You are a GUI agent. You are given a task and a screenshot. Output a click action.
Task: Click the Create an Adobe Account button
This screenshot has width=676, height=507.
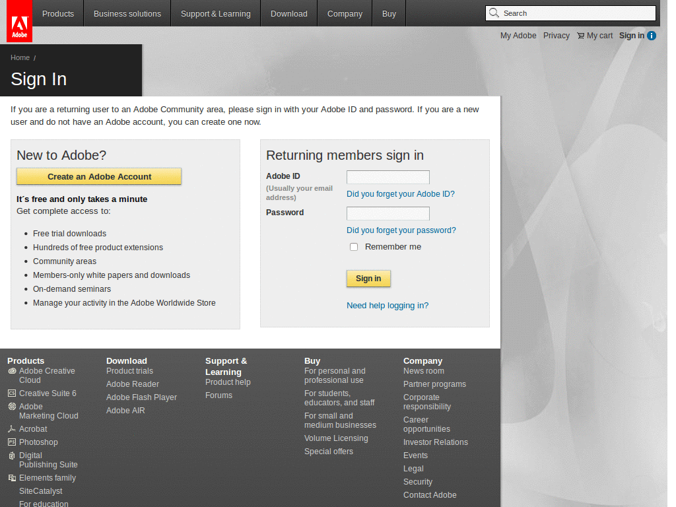[x=99, y=176]
